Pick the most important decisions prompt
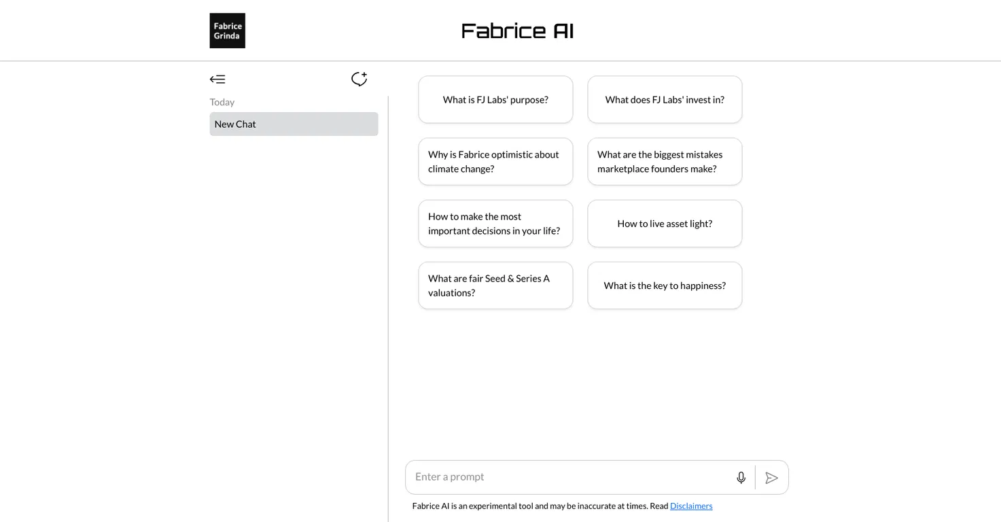Image resolution: width=1001 pixels, height=522 pixels. tap(495, 224)
